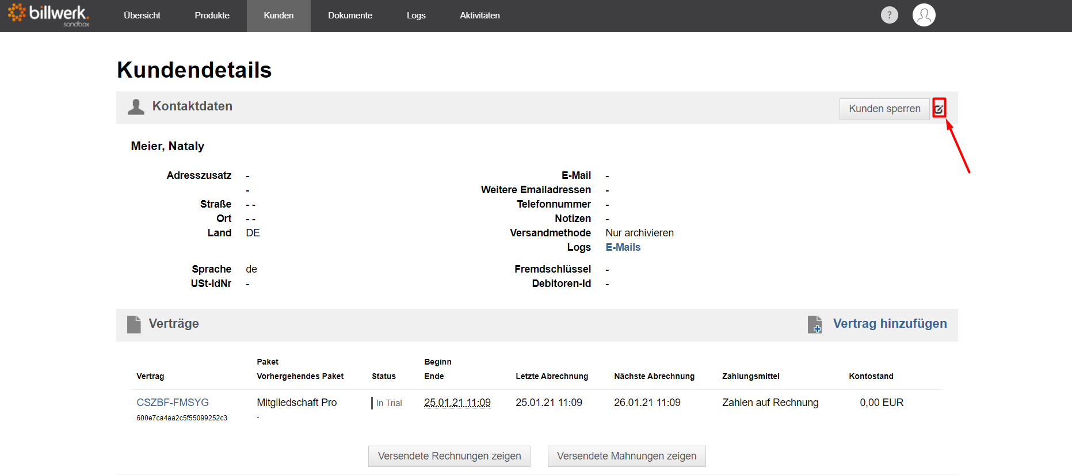Click the 0,00 EUR balance value
Screen dimensions: 1072x475
882,403
